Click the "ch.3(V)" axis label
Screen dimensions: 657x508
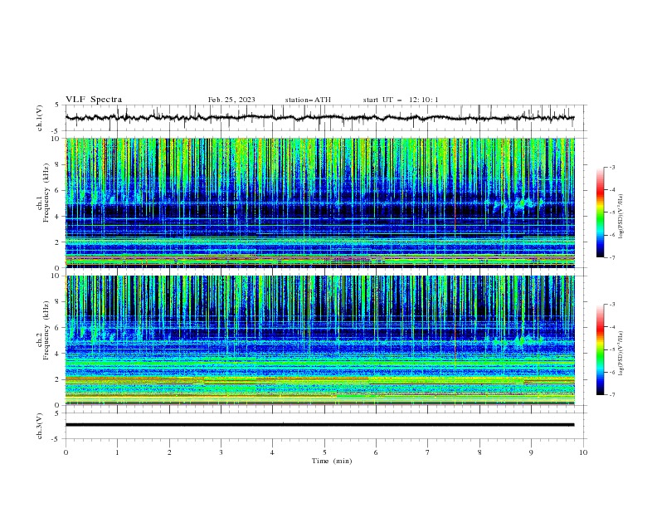(x=40, y=426)
